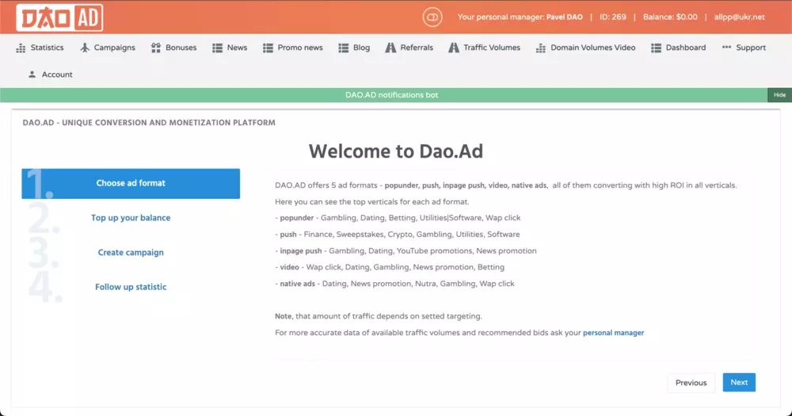Click the Bonuses gift icon
Viewport: 792px width, 416px height.
point(155,48)
